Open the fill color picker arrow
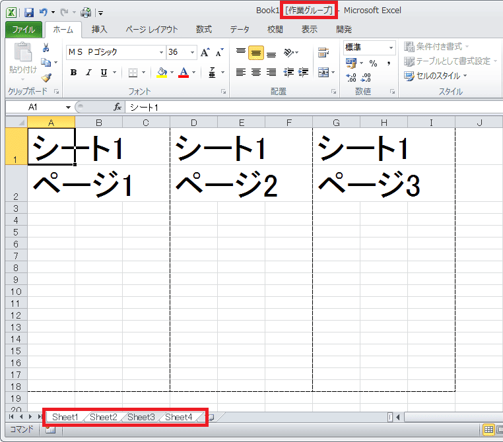This screenshot has width=503, height=442. click(x=172, y=73)
